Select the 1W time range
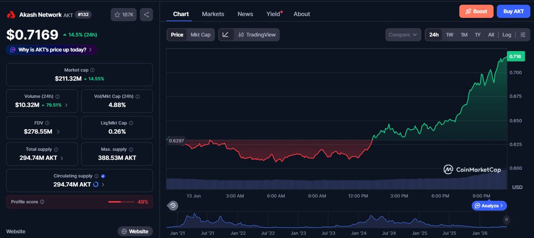Screen dimensions: 534x238 tap(450, 35)
